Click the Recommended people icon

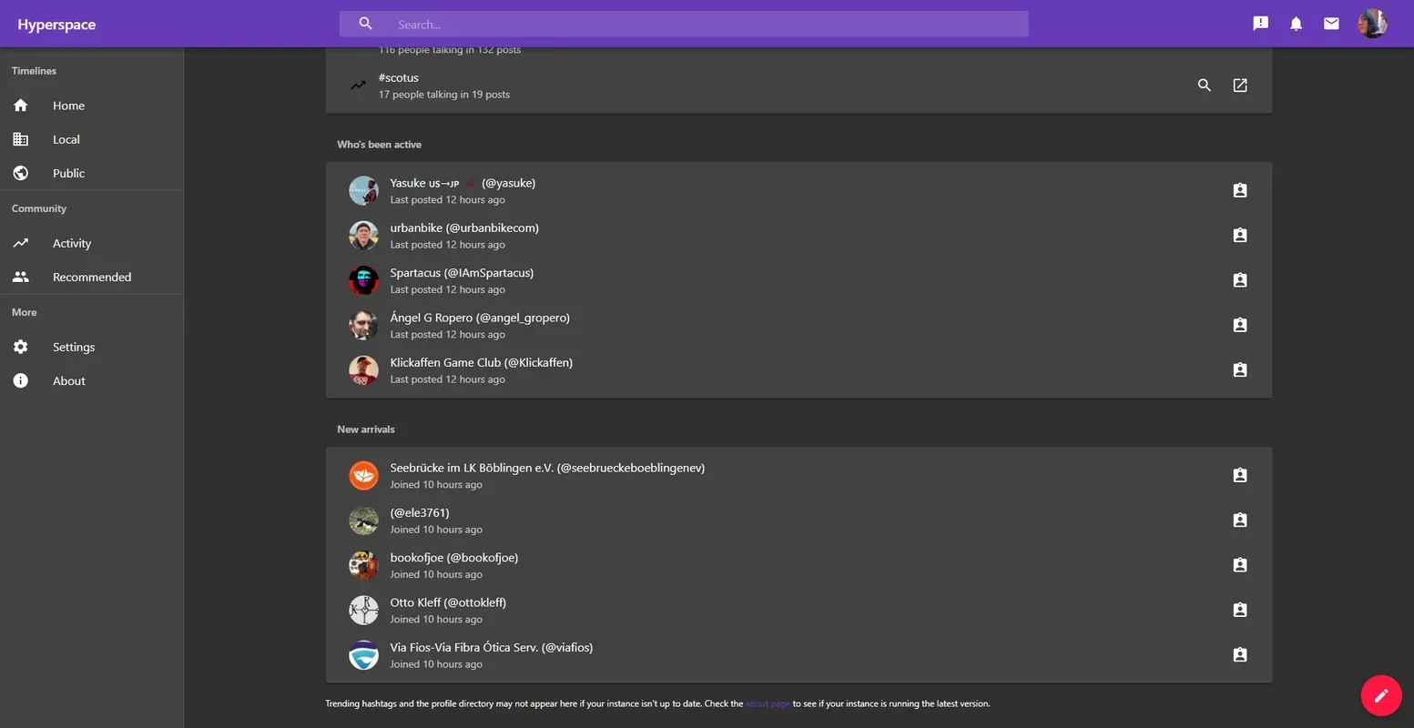21,277
